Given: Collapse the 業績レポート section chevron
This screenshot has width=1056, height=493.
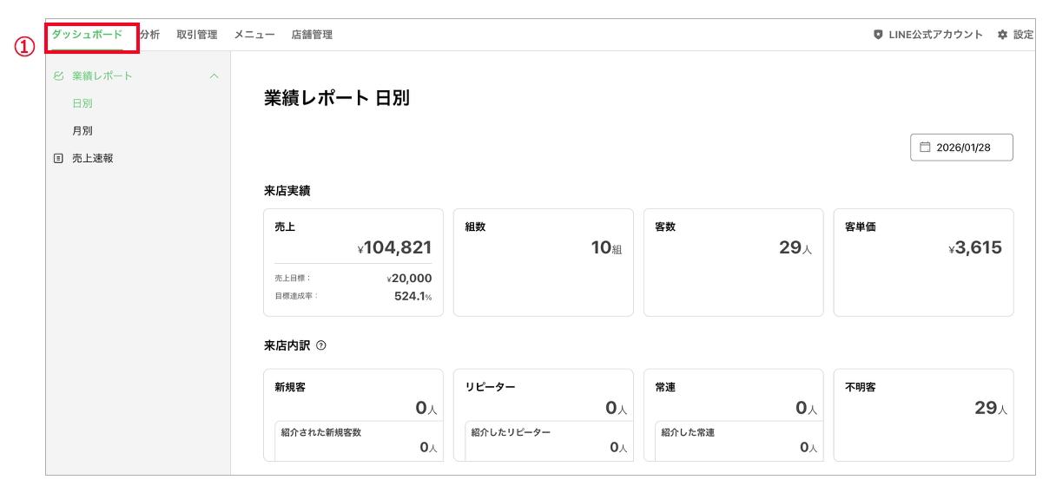Looking at the screenshot, I should pos(214,76).
